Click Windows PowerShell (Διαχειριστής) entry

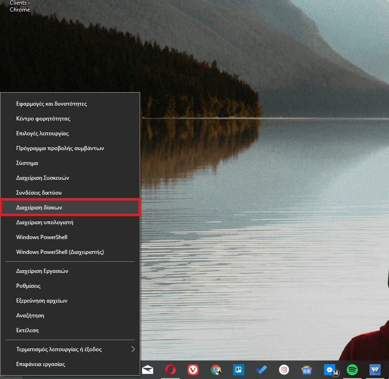pos(59,252)
